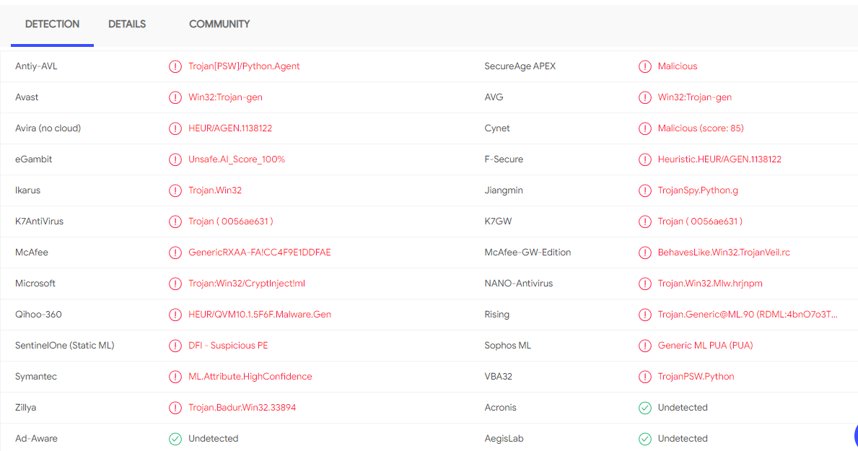Image resolution: width=858 pixels, height=451 pixels.
Task: Click the alert icon next to HEUR/QVM10.1.5F6F.Malware.Gen
Action: click(175, 315)
